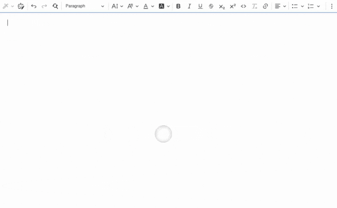Open the Paragraph heading dropdown

[x=85, y=6]
